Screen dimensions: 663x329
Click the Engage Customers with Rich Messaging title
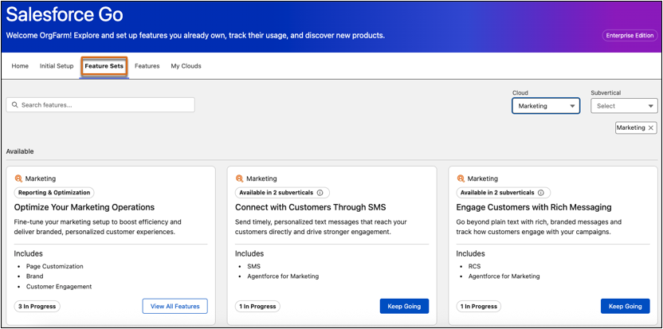(534, 207)
